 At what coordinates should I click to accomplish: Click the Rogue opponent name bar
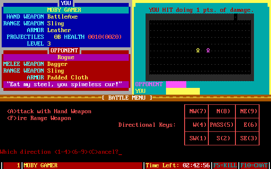click(x=66, y=57)
